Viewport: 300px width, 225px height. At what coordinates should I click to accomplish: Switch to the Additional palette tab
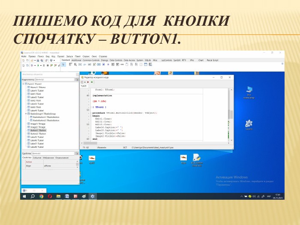pyautogui.click(x=76, y=60)
